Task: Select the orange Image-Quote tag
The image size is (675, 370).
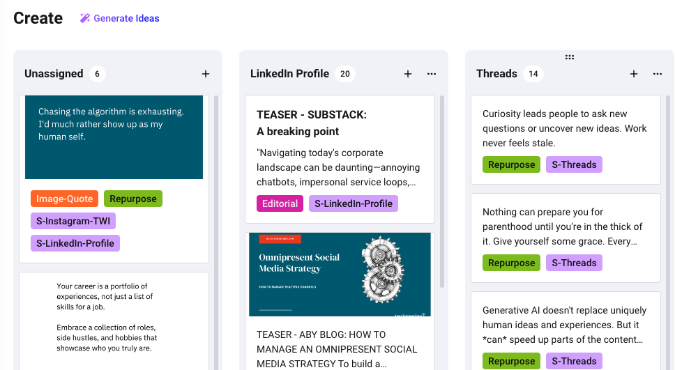Action: [65, 199]
